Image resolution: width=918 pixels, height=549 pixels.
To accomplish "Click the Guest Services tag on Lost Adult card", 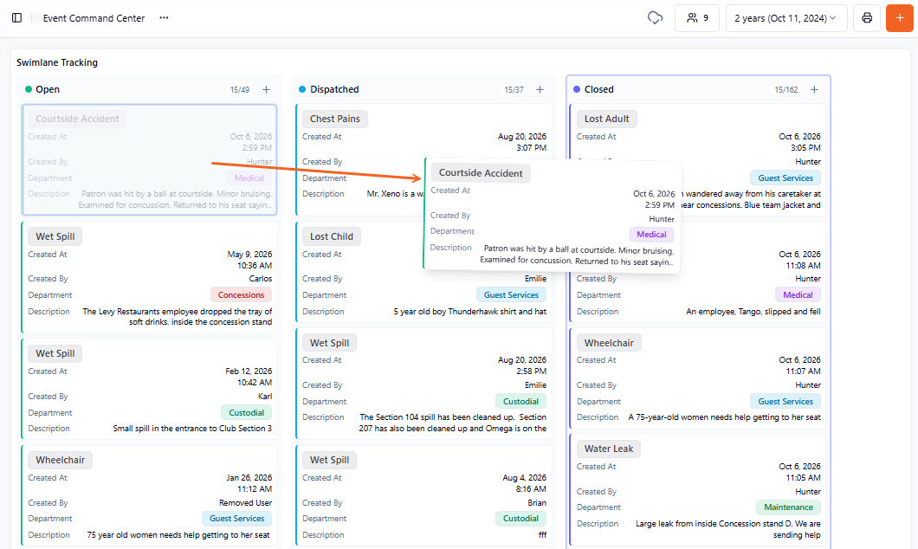I will (785, 178).
